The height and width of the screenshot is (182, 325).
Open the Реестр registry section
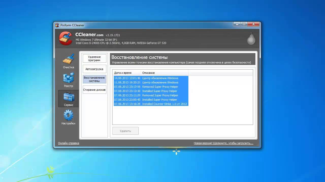click(68, 80)
